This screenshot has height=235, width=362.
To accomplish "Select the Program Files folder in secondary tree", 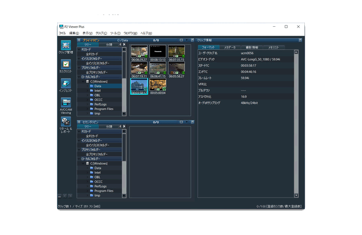I will (104, 191).
